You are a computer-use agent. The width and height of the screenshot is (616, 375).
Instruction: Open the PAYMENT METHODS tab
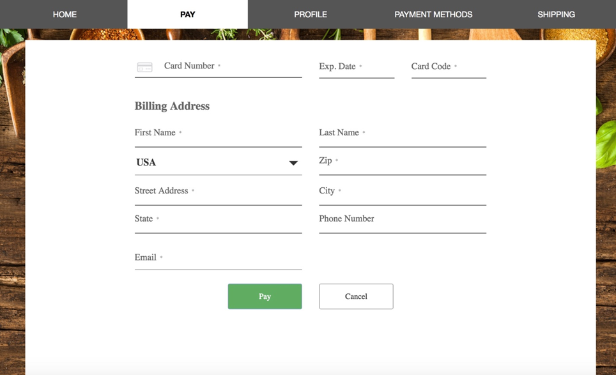pyautogui.click(x=433, y=14)
